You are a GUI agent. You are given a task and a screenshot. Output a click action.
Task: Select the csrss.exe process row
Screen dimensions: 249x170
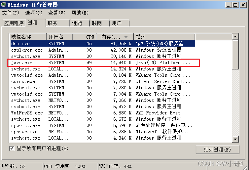pos(103,81)
